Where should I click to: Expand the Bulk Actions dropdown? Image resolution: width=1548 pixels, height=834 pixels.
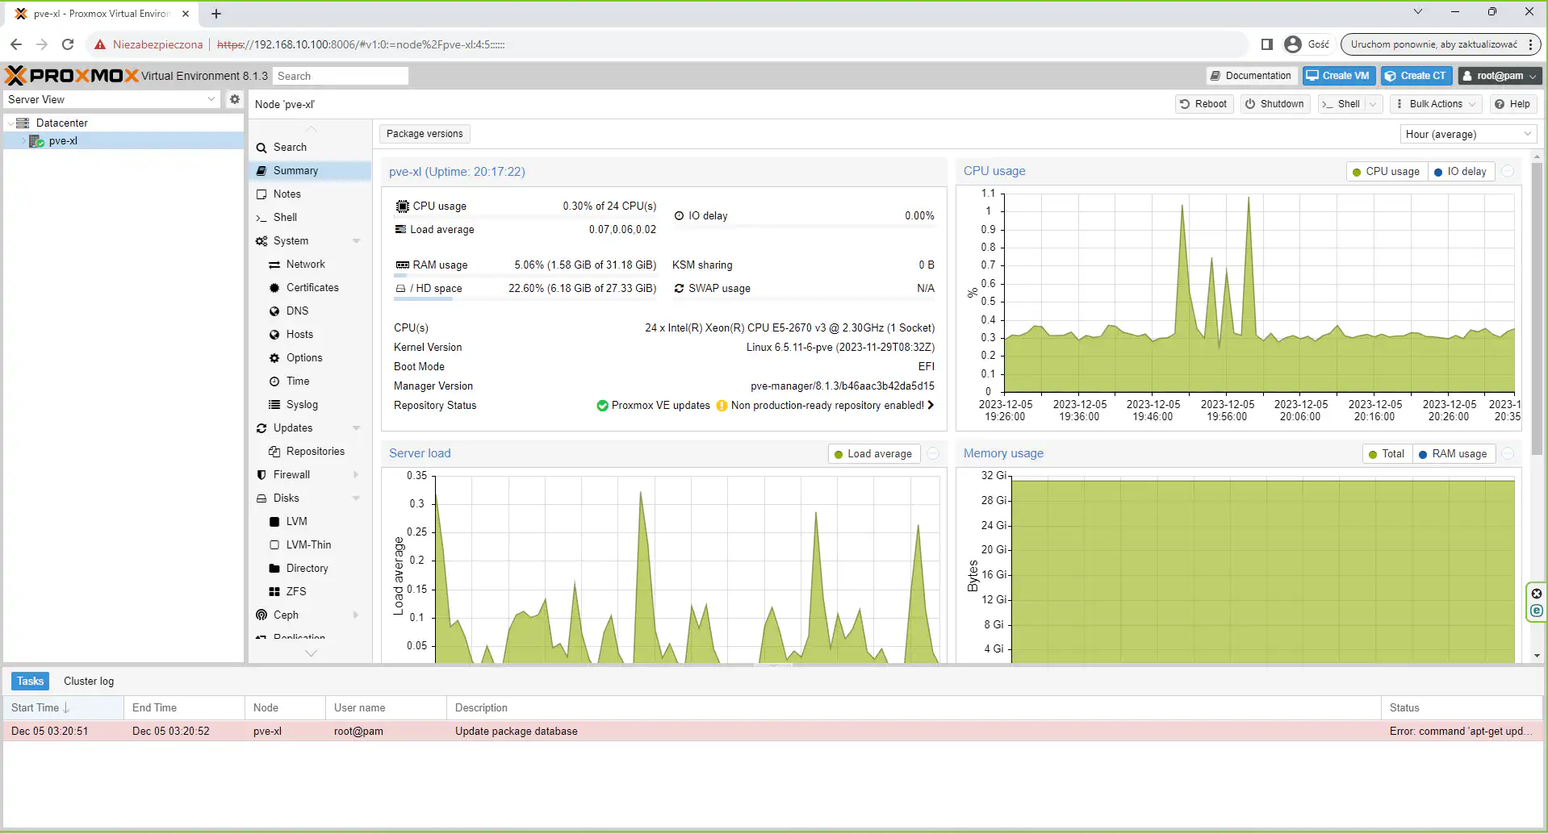click(x=1436, y=104)
